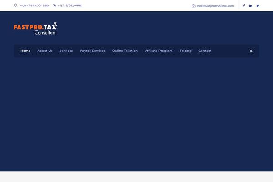The image size is (273, 182).
Task: Click the Mon - Fri 10:00-18:00 text
Action: click(x=34, y=5)
